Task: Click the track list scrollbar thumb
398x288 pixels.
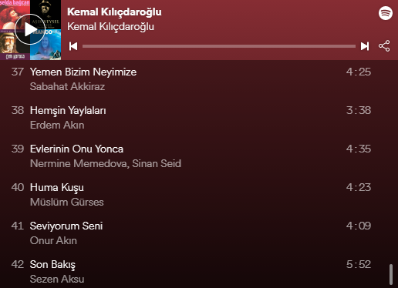Action: [x=391, y=274]
